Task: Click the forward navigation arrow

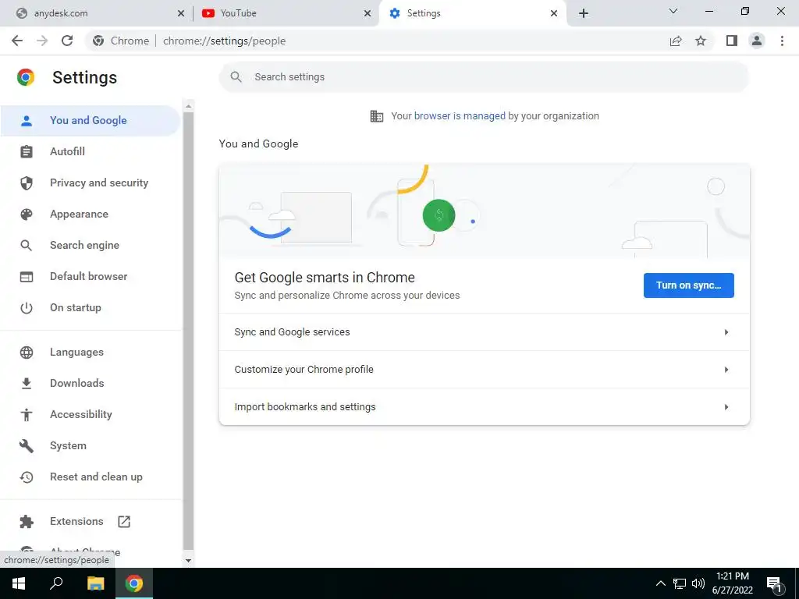Action: pos(42,41)
